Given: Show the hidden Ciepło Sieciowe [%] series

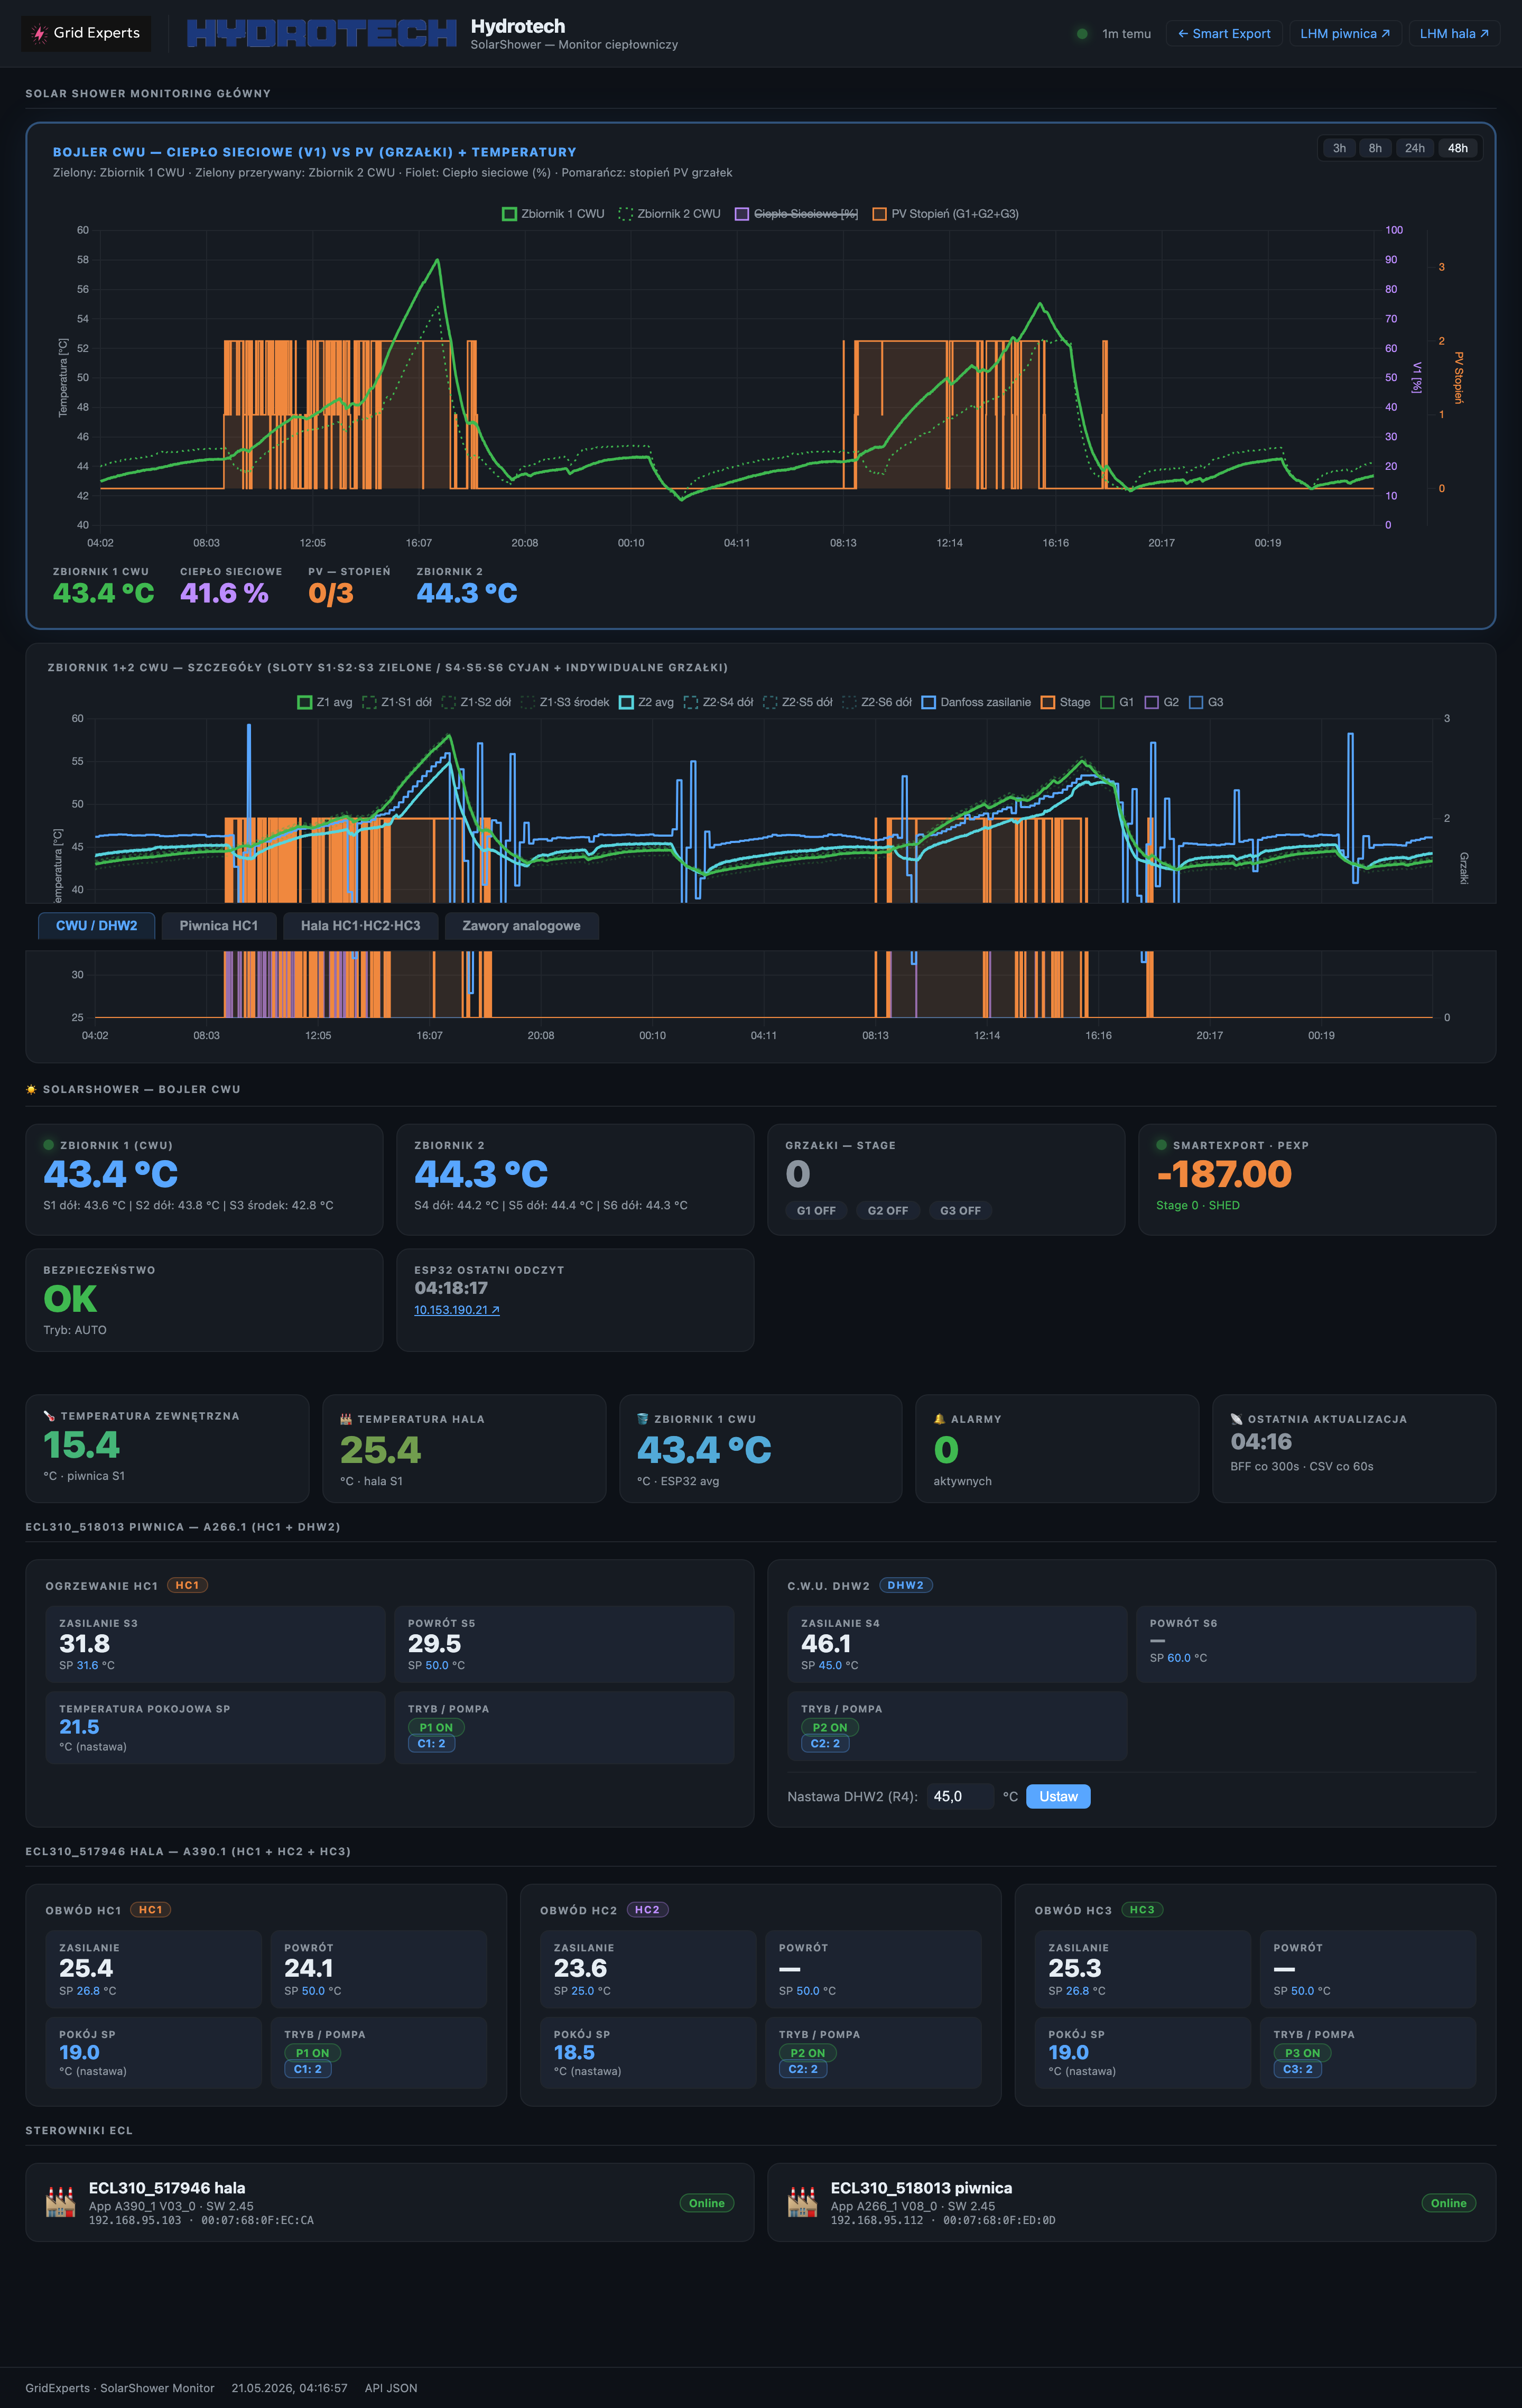Looking at the screenshot, I should (x=796, y=214).
